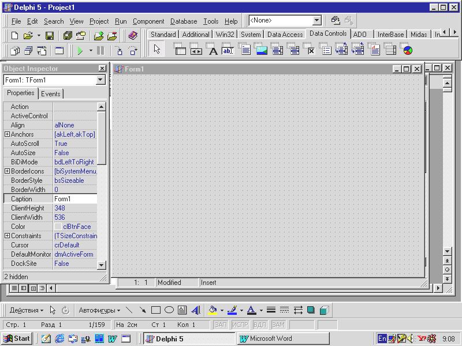Click the ЗАП status bar indicator in Word
The width and height of the screenshot is (462, 346).
tap(221, 325)
